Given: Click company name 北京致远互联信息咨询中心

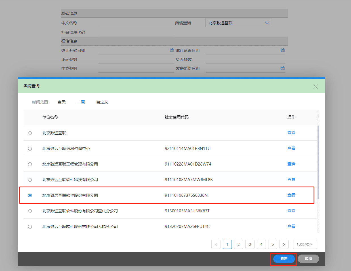Looking at the screenshot, I should coord(66,149).
